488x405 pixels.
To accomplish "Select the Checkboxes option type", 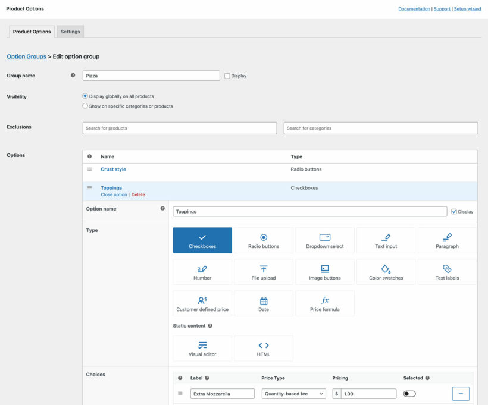I will [202, 240].
